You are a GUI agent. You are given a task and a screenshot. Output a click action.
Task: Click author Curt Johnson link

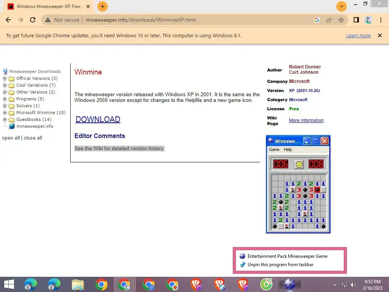point(304,72)
